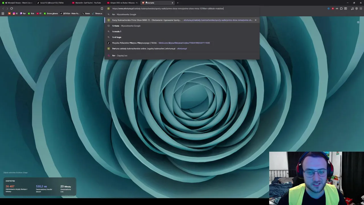The width and height of the screenshot is (364, 205).
Task: Reload the current page
Action: pos(12,9)
